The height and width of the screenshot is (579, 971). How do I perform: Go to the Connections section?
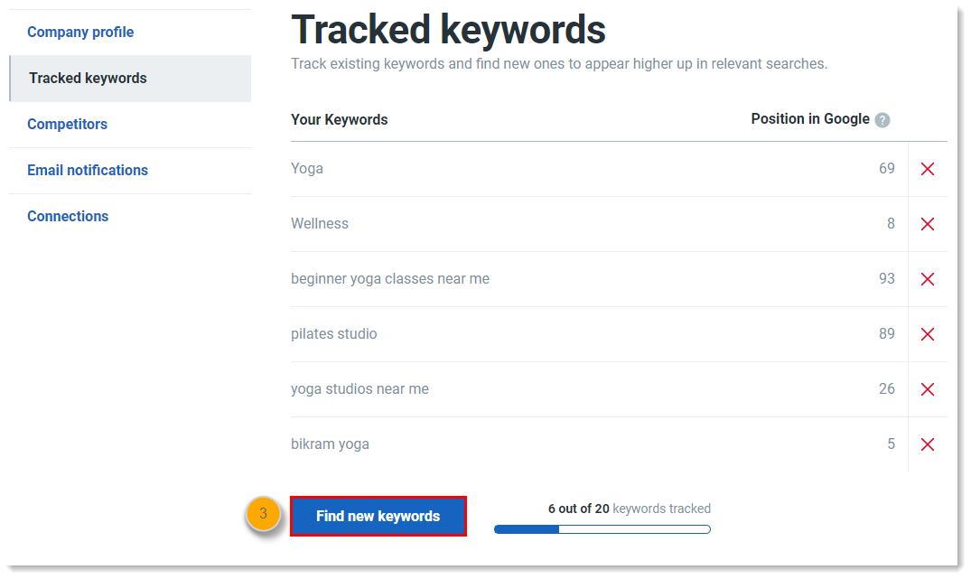coord(68,216)
